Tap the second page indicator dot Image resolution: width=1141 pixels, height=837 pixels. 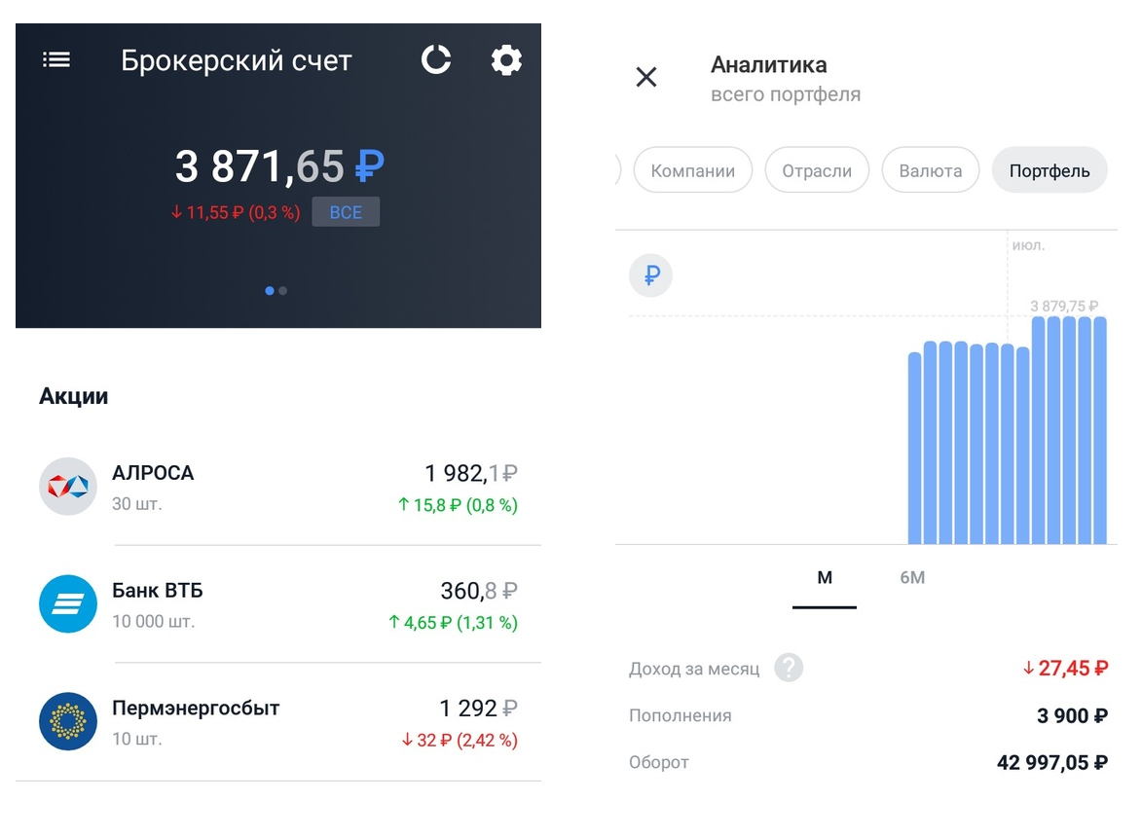[283, 291]
